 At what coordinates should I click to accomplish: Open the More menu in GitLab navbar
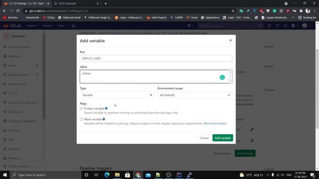(x=62, y=26)
